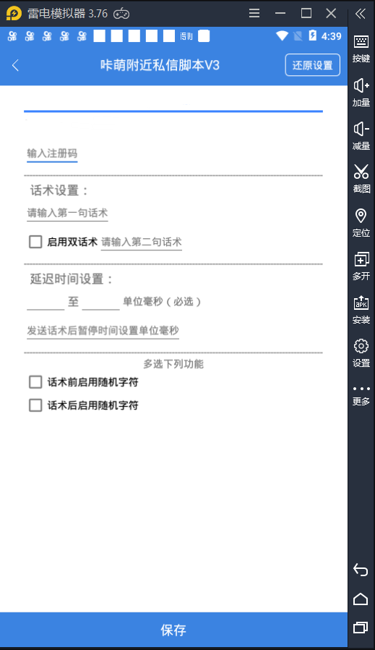Enable the 启用双话术 checkbox
Viewport: 375px width, 650px height.
pyautogui.click(x=35, y=242)
